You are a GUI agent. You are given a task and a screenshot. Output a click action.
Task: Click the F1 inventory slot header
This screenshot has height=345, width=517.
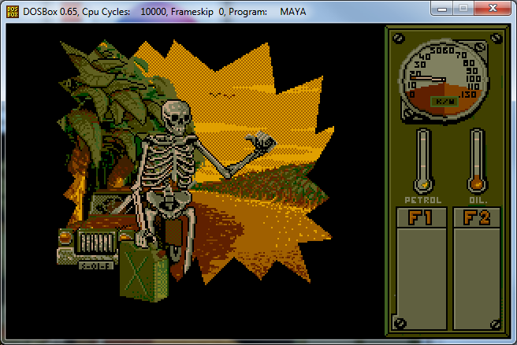[x=422, y=217]
